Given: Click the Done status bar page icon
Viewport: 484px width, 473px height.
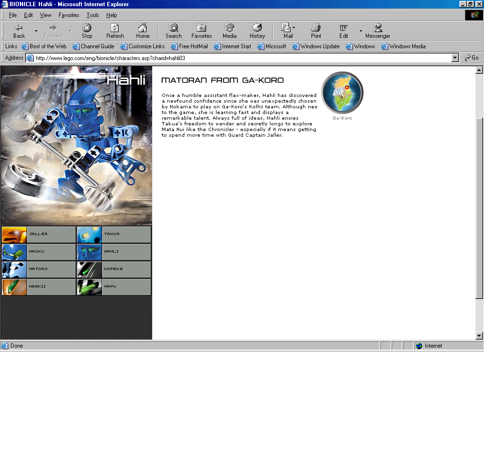Looking at the screenshot, I should [5, 346].
